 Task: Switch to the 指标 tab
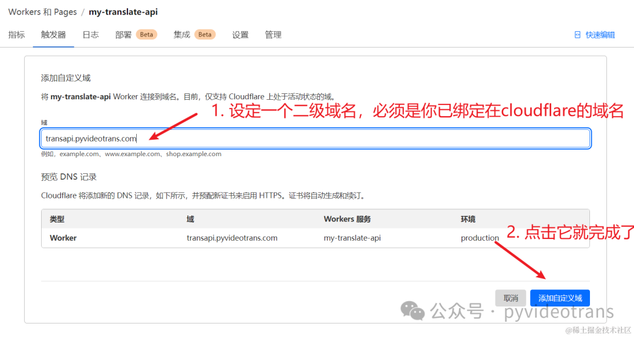point(16,35)
